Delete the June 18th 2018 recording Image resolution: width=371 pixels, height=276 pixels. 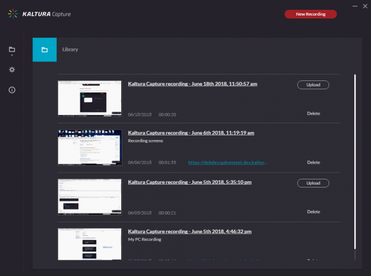click(313, 113)
